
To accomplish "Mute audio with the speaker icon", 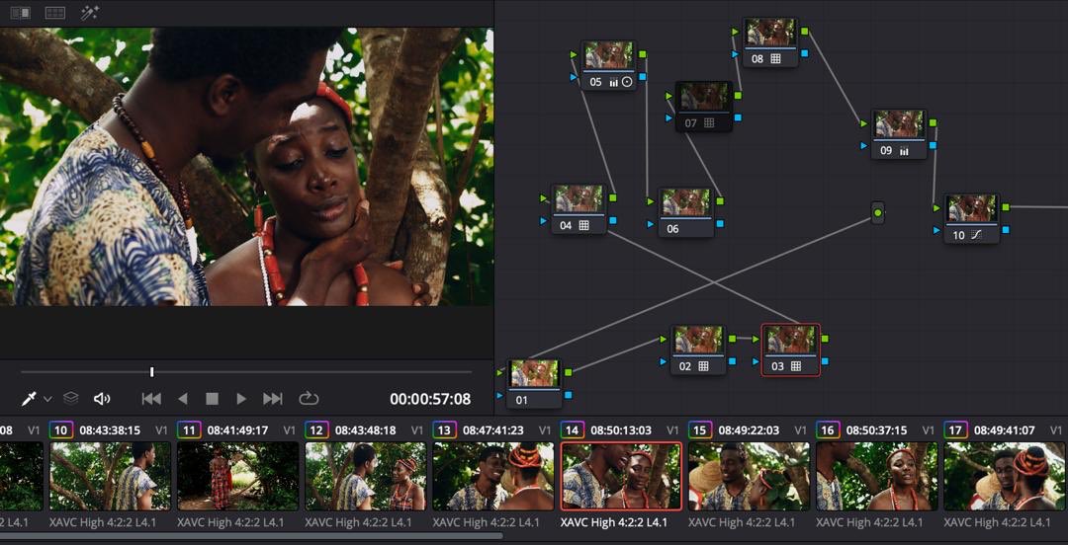I will point(102,399).
